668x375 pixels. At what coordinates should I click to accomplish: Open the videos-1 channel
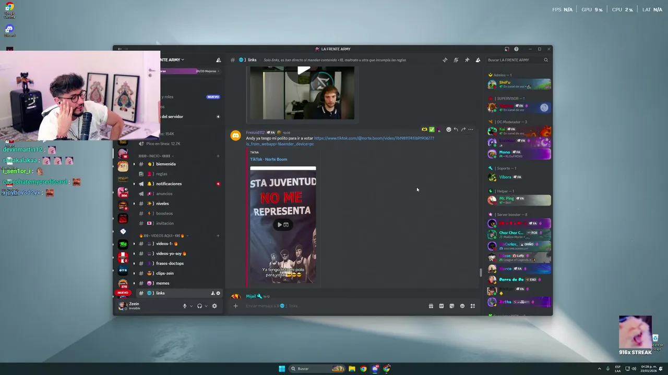tap(179, 244)
